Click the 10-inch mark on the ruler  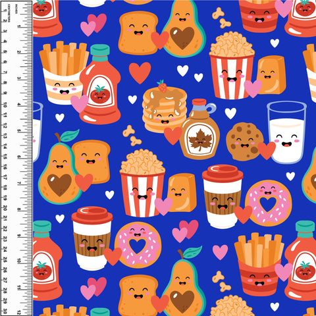pos(19,261)
